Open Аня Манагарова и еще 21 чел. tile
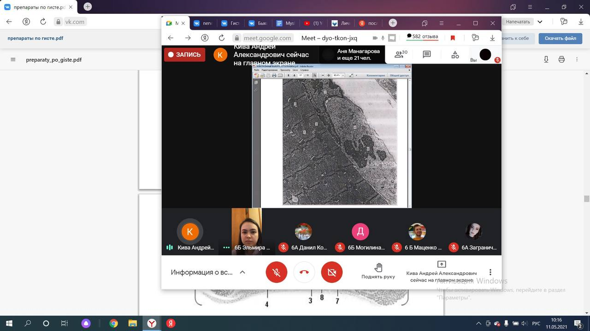This screenshot has height=331, width=590. pos(351,55)
